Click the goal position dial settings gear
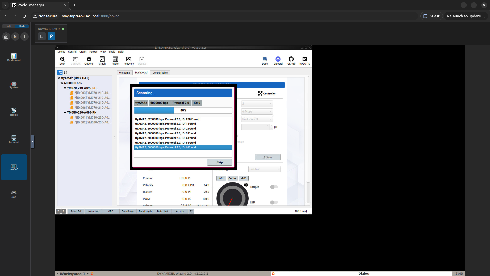490x276 pixels. (246, 185)
